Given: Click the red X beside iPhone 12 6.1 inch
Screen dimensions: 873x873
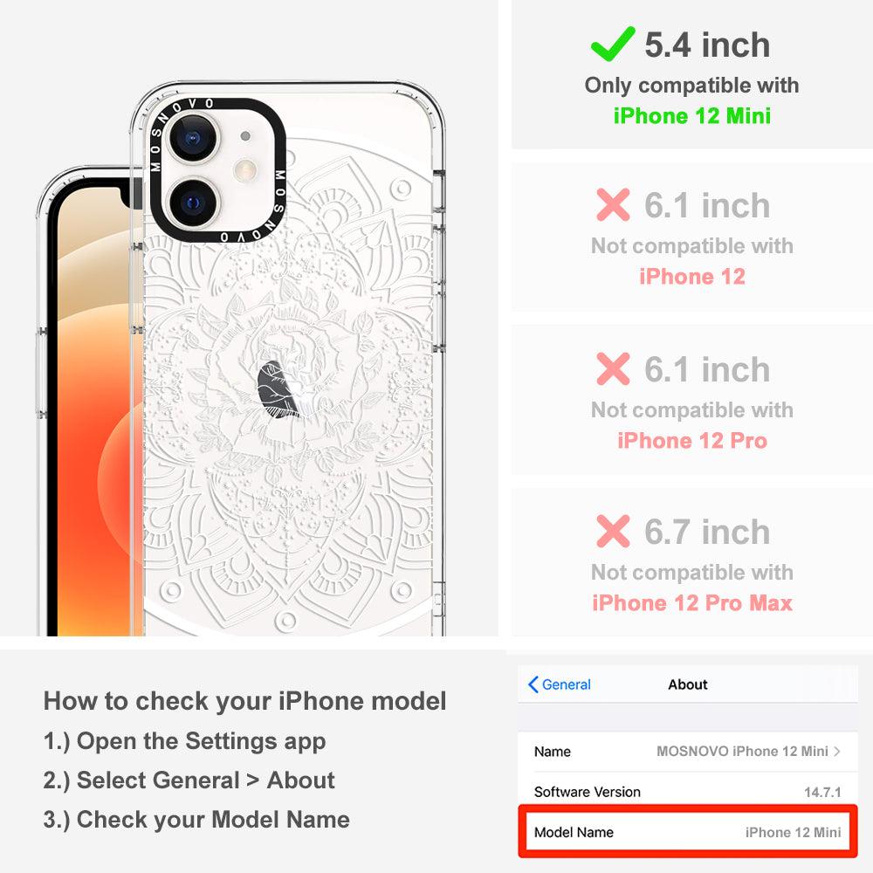Looking at the screenshot, I should (613, 205).
